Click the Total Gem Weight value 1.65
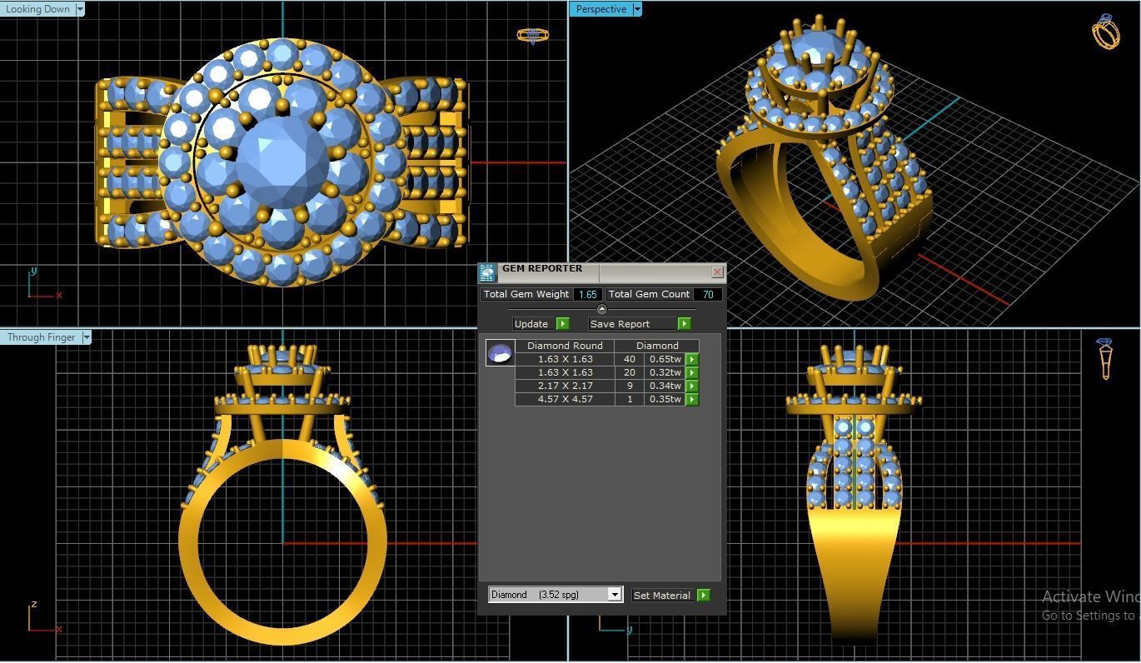1141x663 pixels. 587,294
